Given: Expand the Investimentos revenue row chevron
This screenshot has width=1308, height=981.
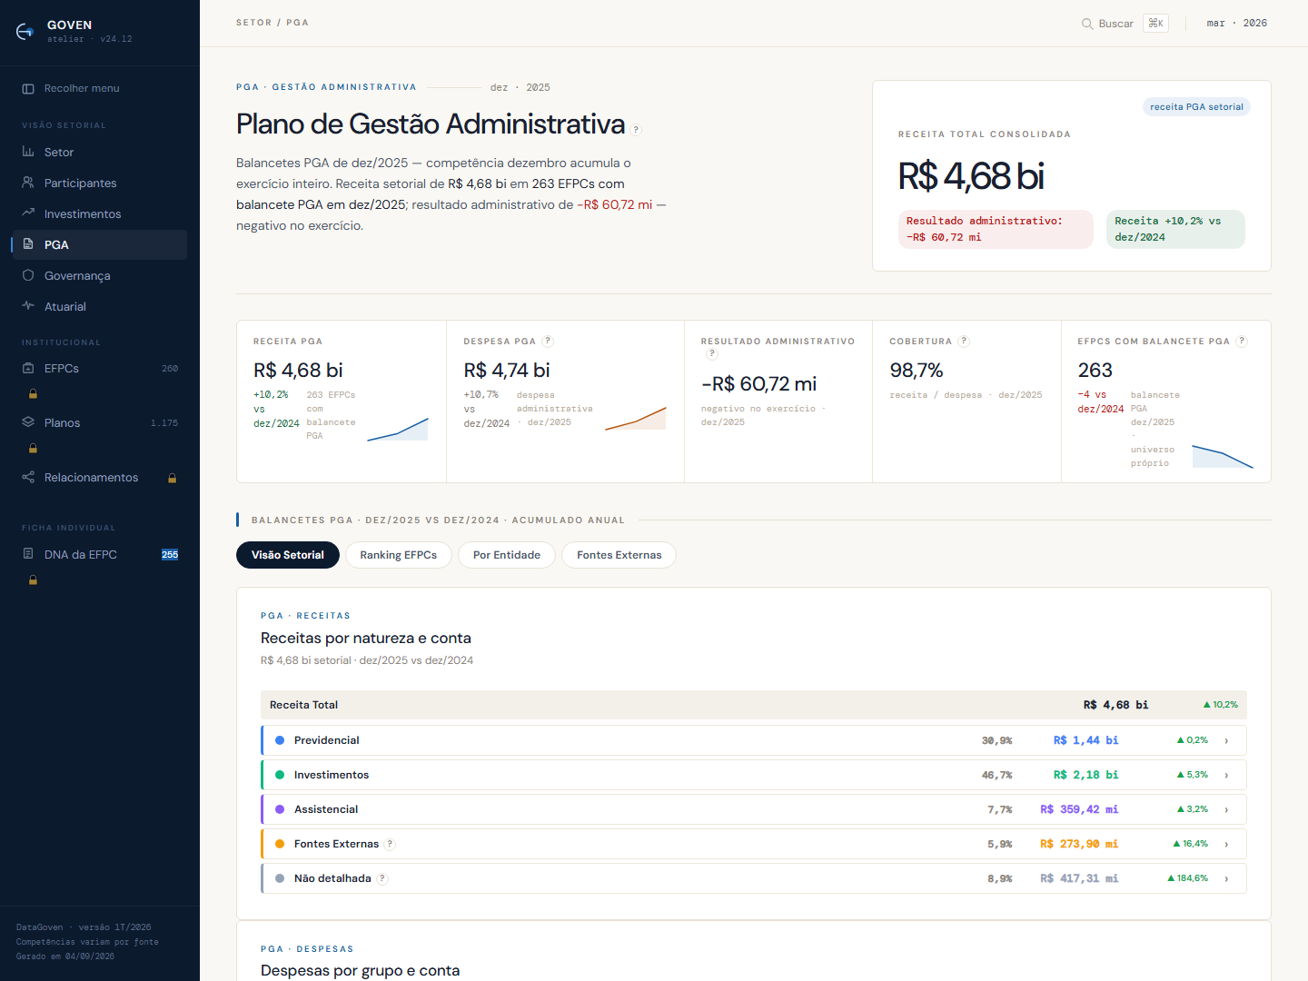Looking at the screenshot, I should coord(1226,775).
